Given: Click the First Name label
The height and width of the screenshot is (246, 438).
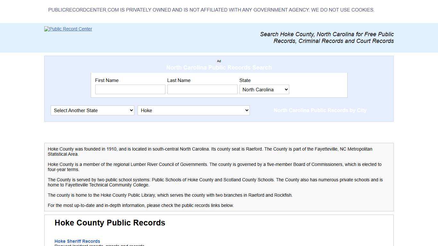Looking at the screenshot, I should pyautogui.click(x=107, y=80).
